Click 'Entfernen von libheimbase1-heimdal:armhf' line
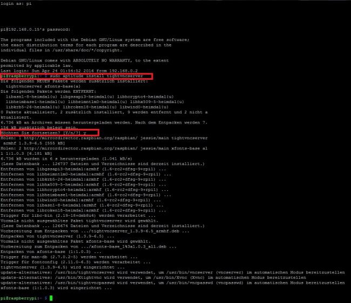The height and width of the screenshot is (303, 351). pos(86,195)
